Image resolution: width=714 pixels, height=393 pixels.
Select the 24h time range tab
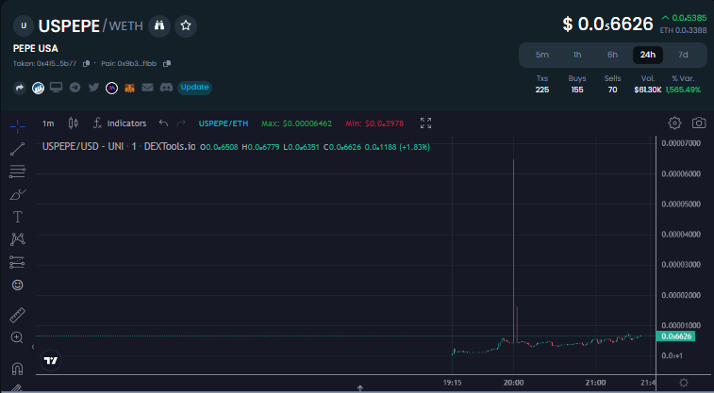[x=648, y=55]
